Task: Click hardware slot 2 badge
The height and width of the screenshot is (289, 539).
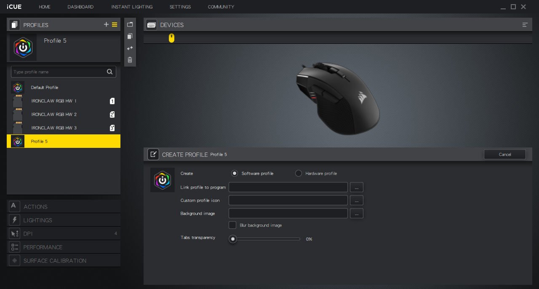Action: (112, 115)
